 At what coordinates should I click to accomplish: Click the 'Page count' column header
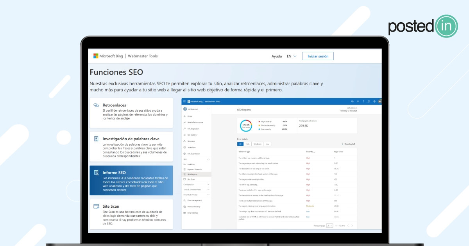(338, 152)
